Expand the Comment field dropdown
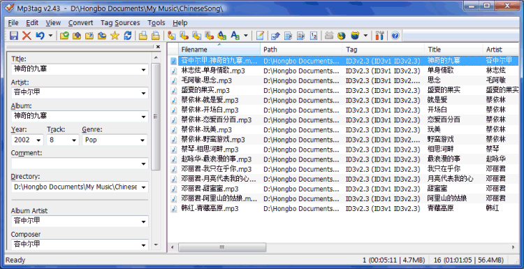This screenshot has height=269, width=524. pos(143,164)
